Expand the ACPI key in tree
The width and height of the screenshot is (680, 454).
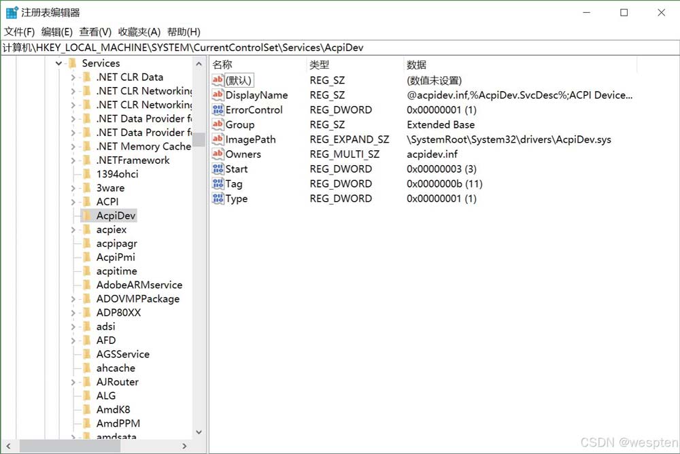[x=73, y=202]
